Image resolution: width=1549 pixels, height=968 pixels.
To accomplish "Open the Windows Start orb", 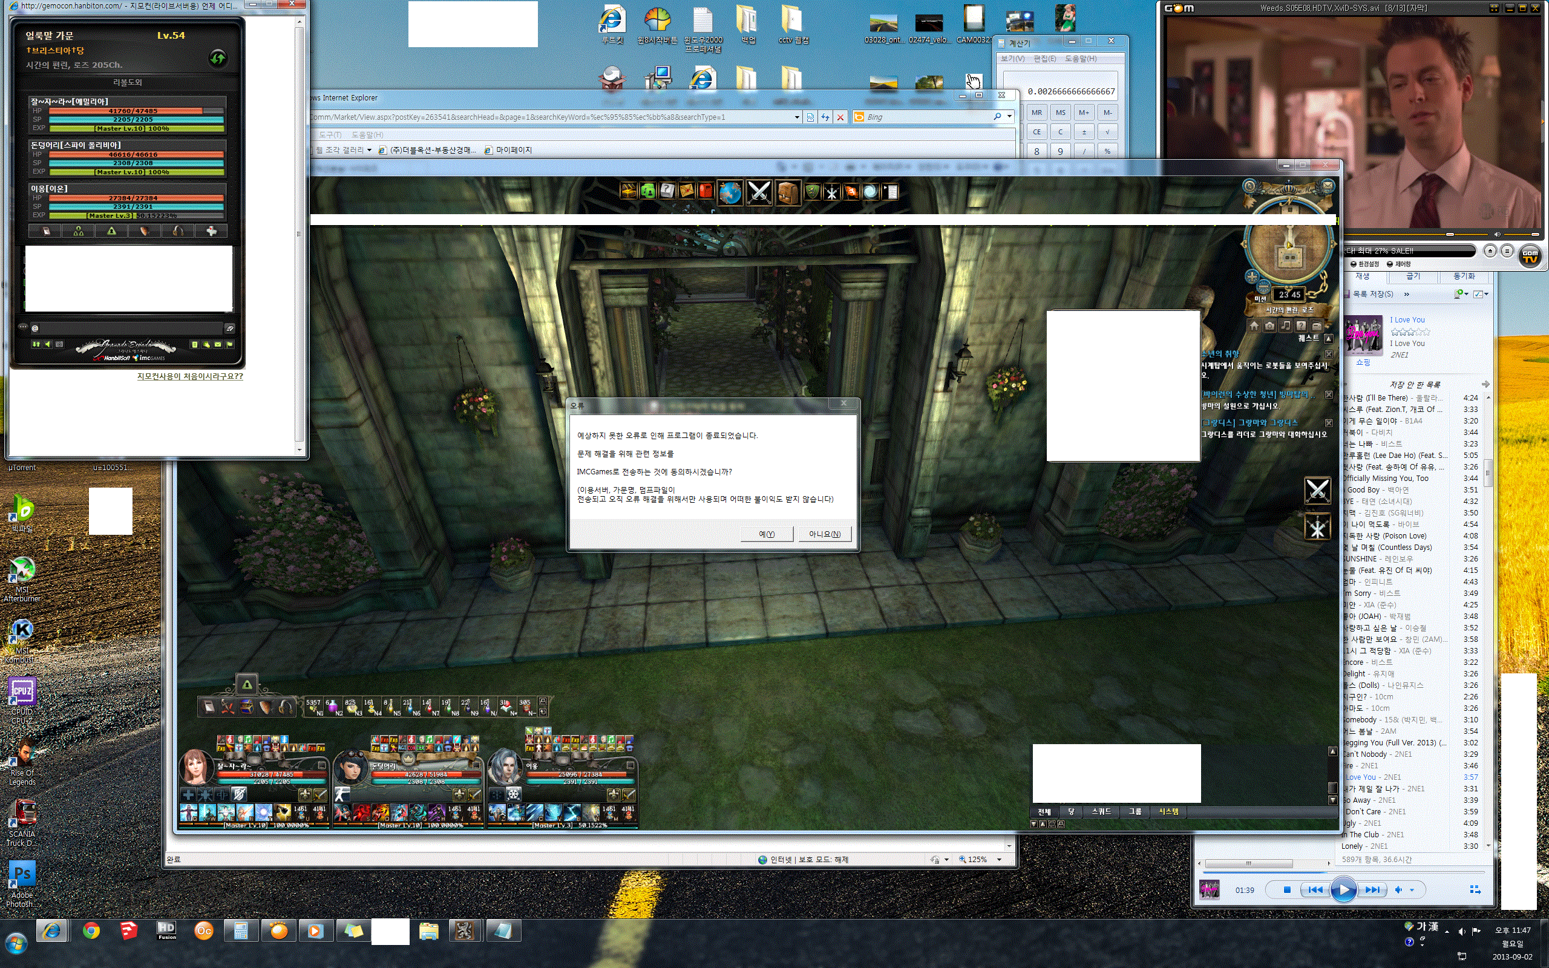I will pos(16,944).
